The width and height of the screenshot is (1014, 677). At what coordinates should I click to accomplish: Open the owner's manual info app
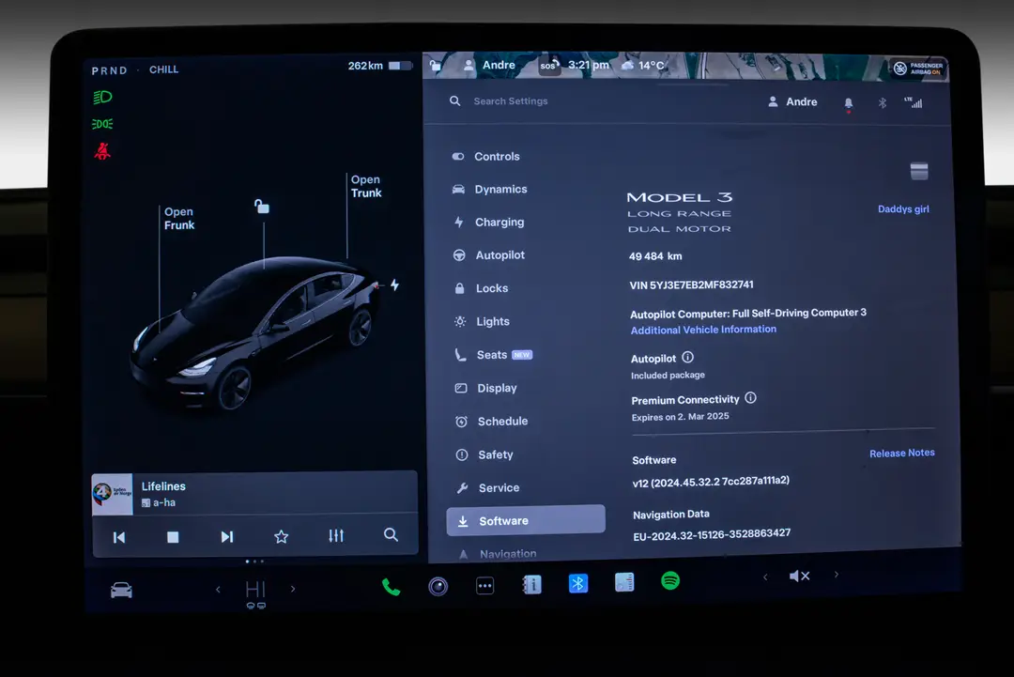coord(531,585)
